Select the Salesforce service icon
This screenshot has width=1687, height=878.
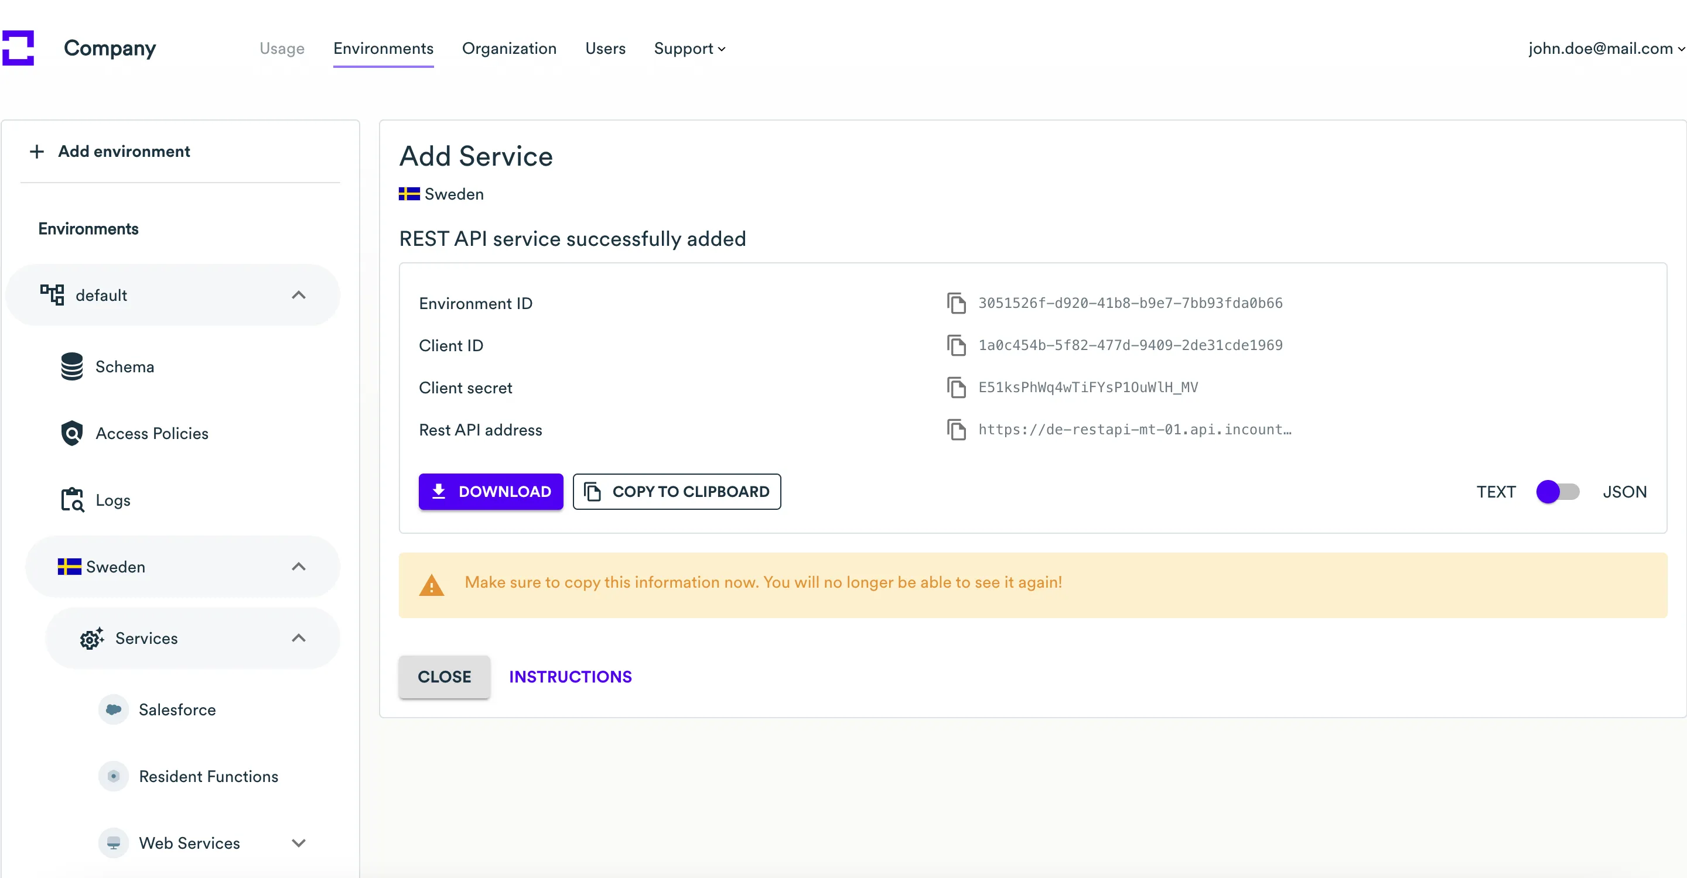pos(113,709)
